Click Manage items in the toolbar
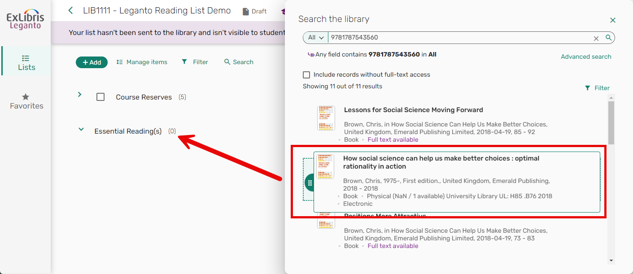633x274 pixels. pos(142,62)
